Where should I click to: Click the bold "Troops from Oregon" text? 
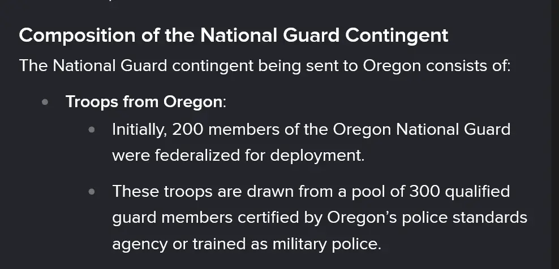(x=144, y=102)
